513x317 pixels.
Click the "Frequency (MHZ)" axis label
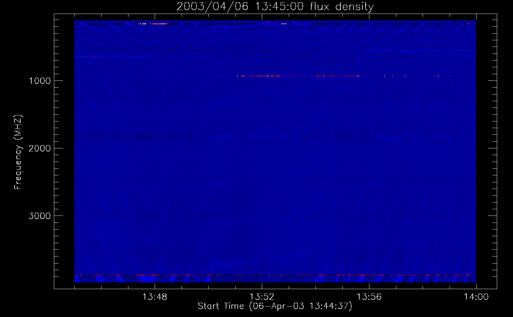pyautogui.click(x=18, y=152)
